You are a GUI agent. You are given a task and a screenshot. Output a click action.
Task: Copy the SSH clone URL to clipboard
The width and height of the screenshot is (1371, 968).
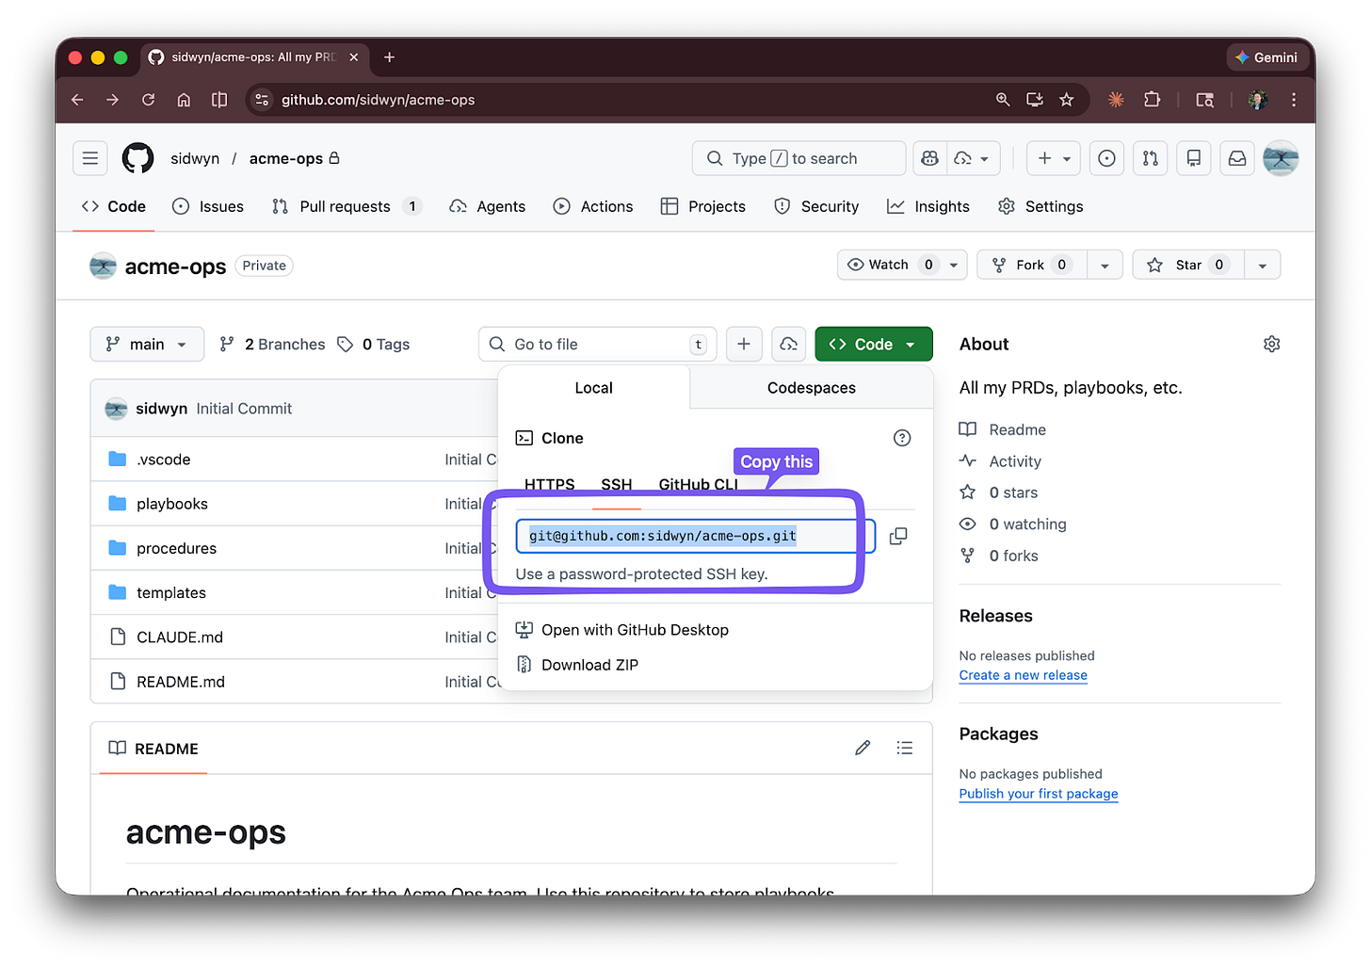898,536
